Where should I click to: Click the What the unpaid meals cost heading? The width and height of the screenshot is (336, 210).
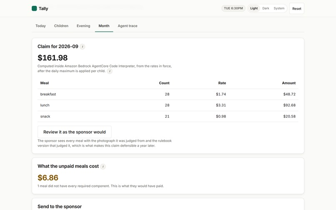68,166
